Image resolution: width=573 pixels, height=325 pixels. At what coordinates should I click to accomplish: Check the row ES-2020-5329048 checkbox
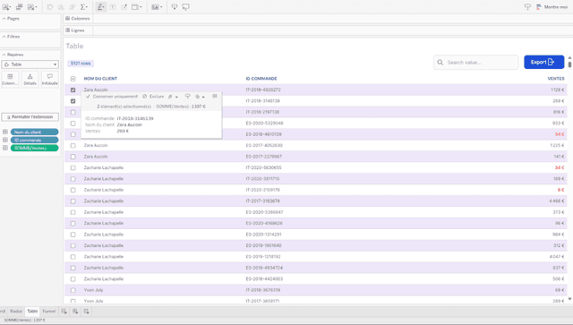[x=73, y=124]
